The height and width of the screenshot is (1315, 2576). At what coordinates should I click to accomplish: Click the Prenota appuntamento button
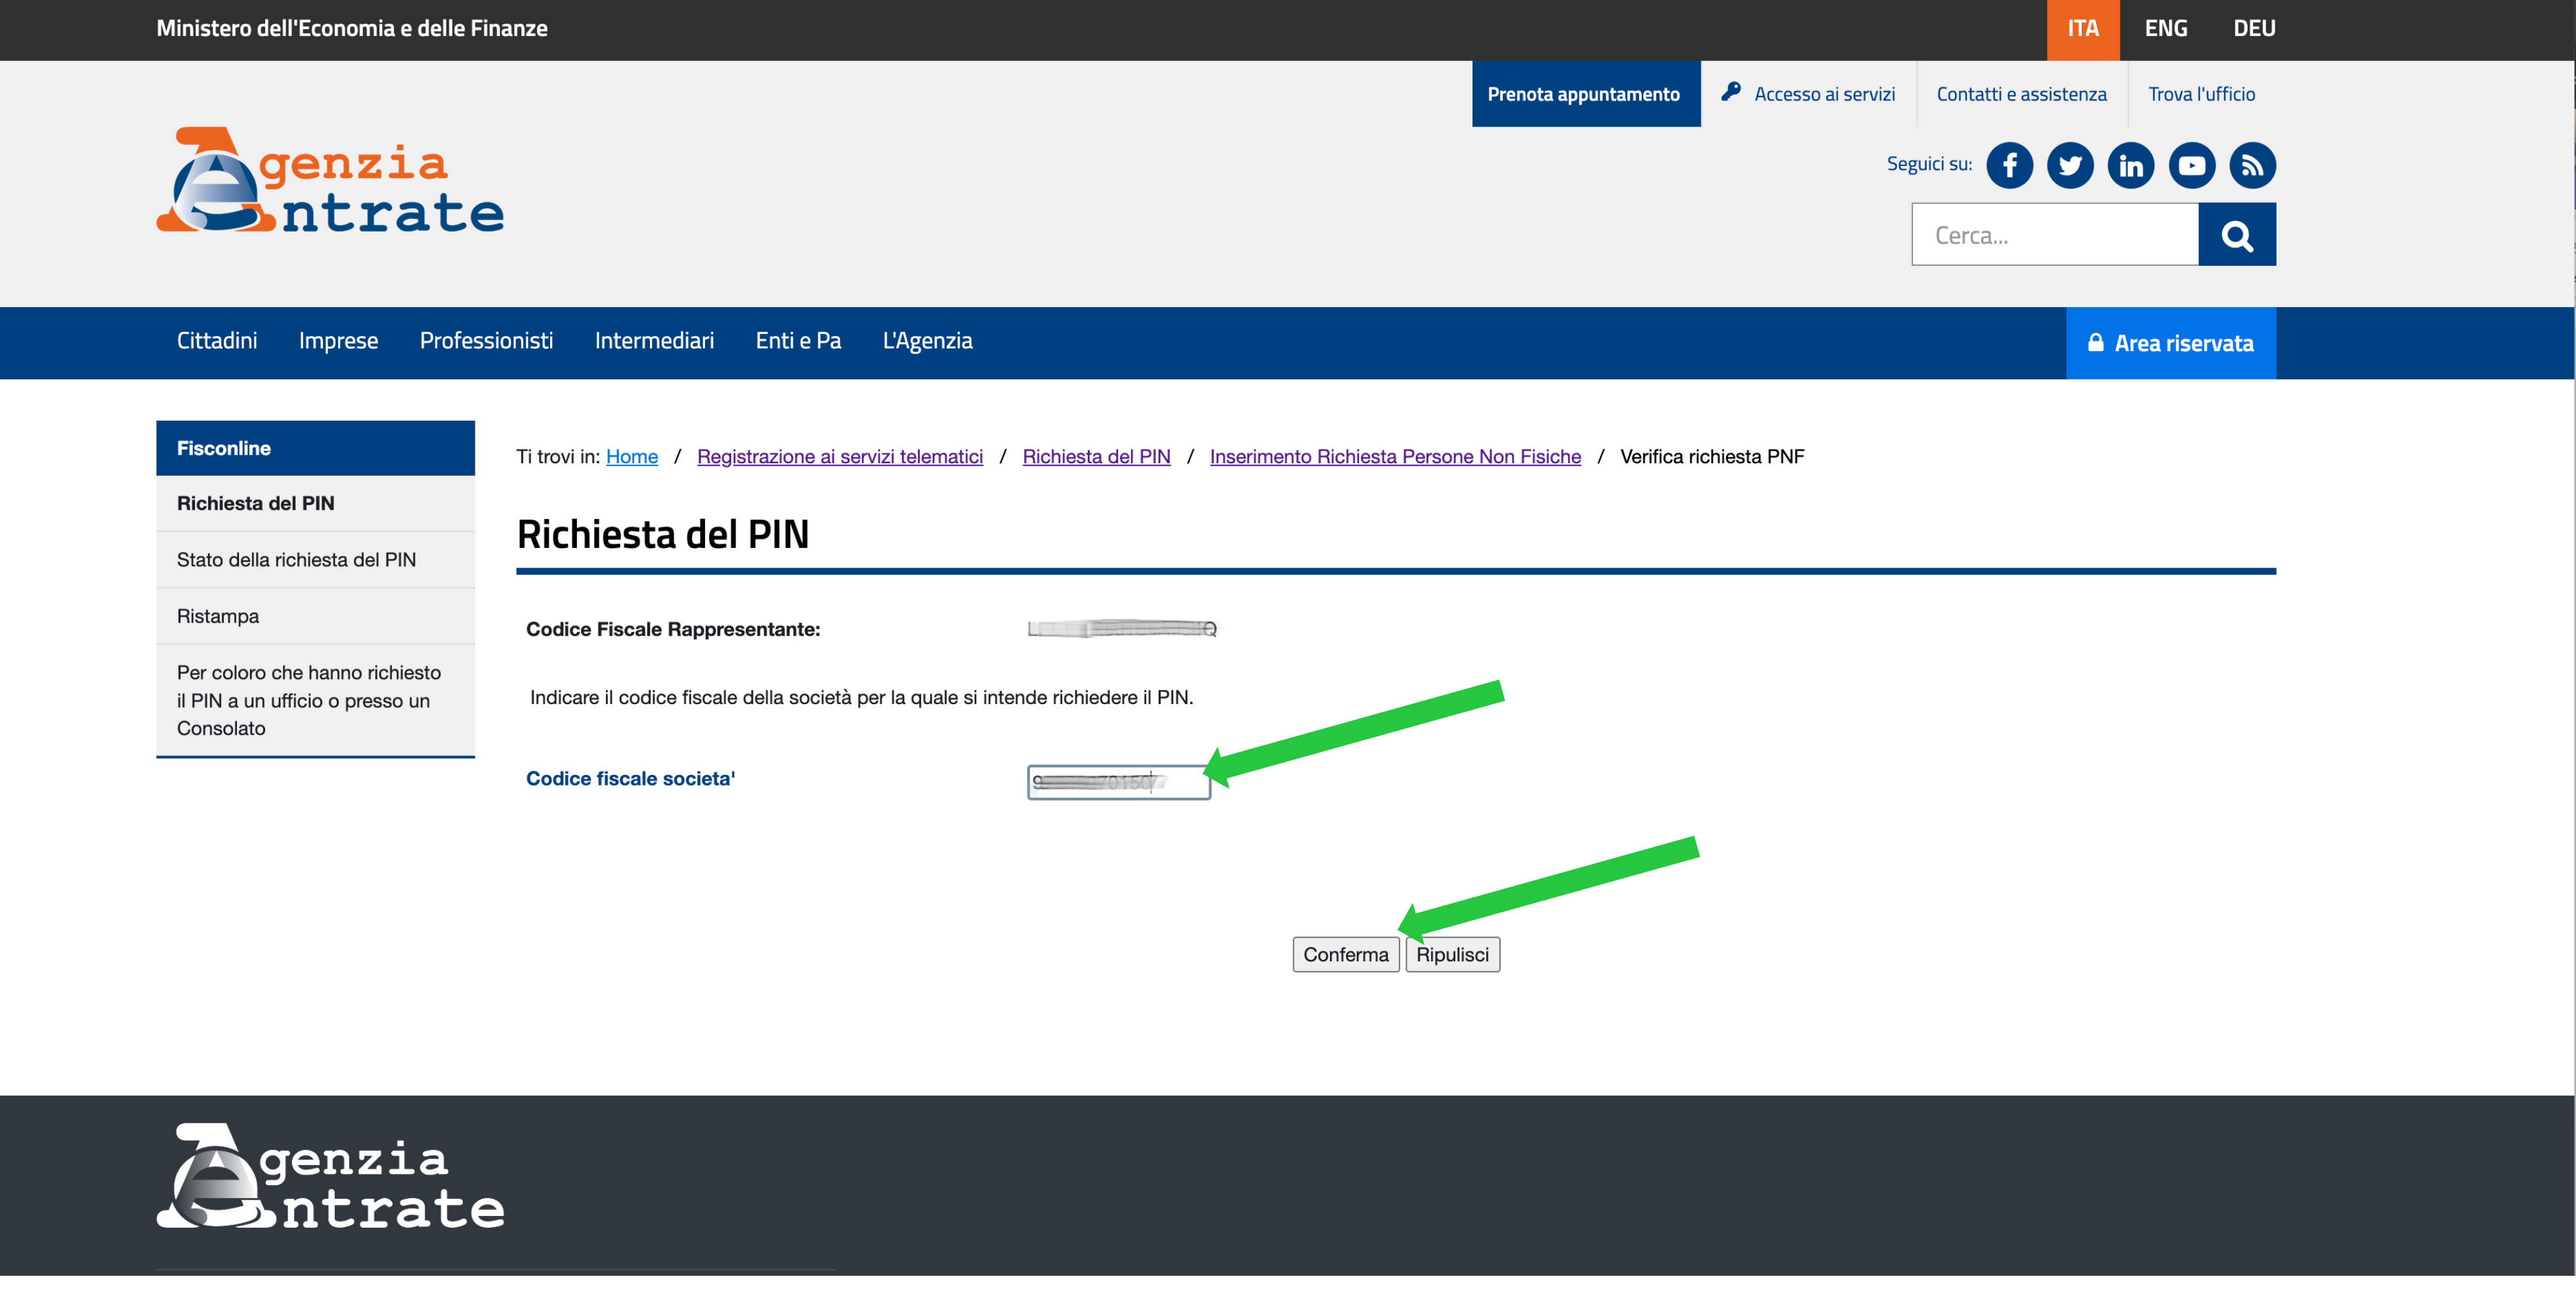tap(1585, 94)
